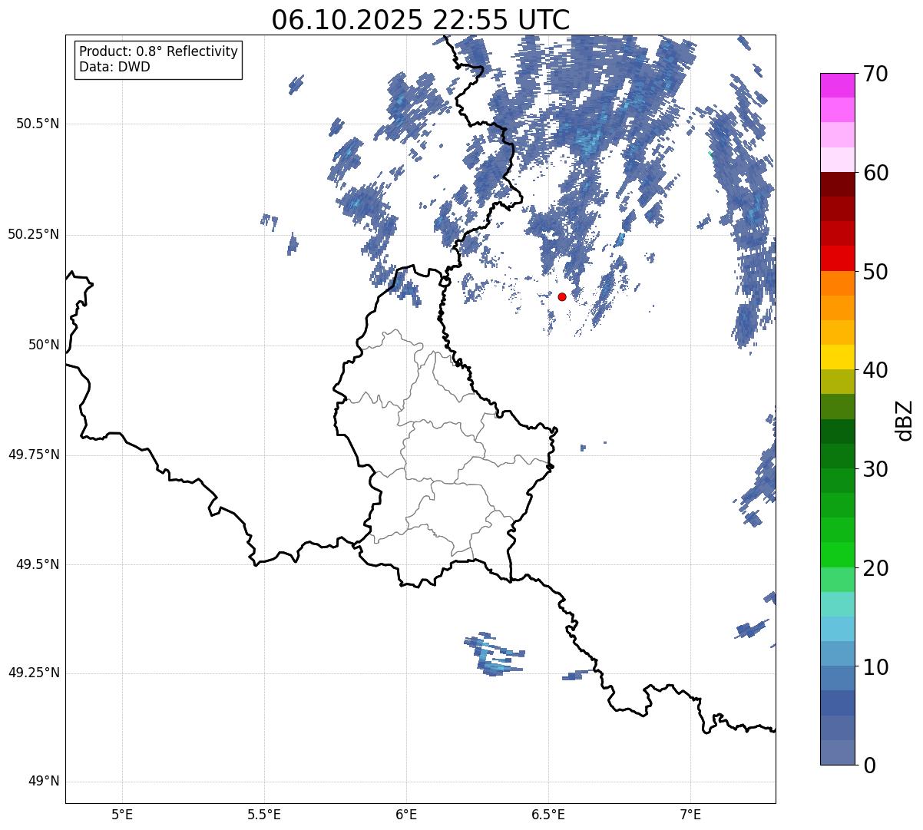Click the latitude label 49.75°N

tap(34, 455)
